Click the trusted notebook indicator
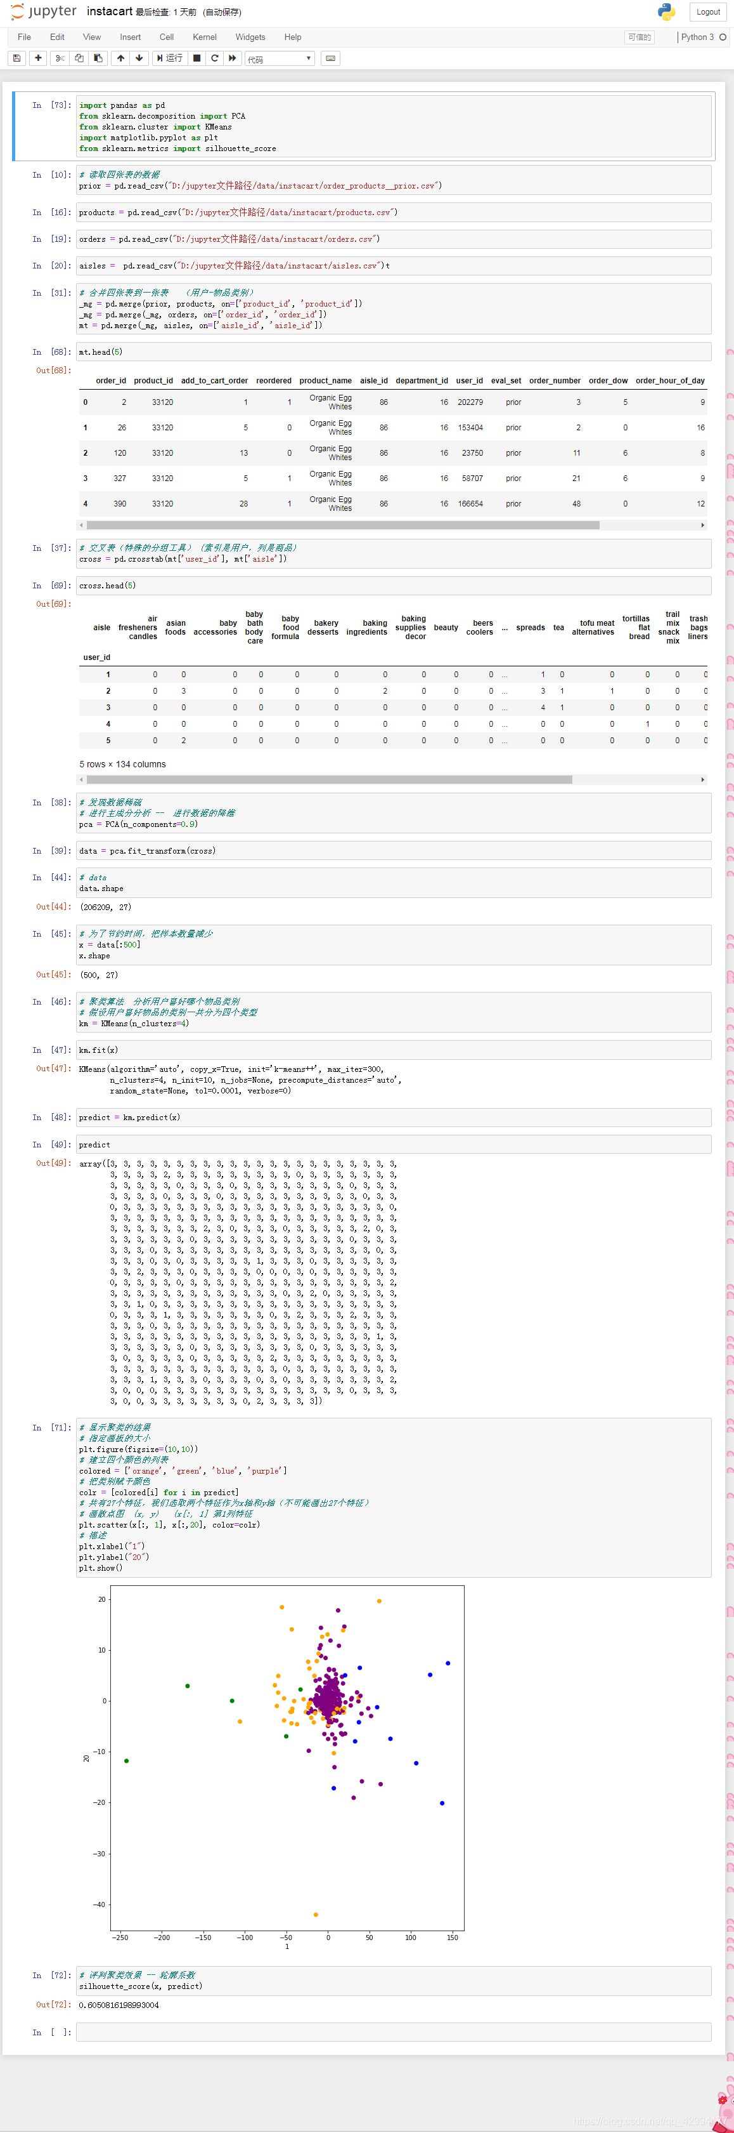734x2133 pixels. click(639, 37)
